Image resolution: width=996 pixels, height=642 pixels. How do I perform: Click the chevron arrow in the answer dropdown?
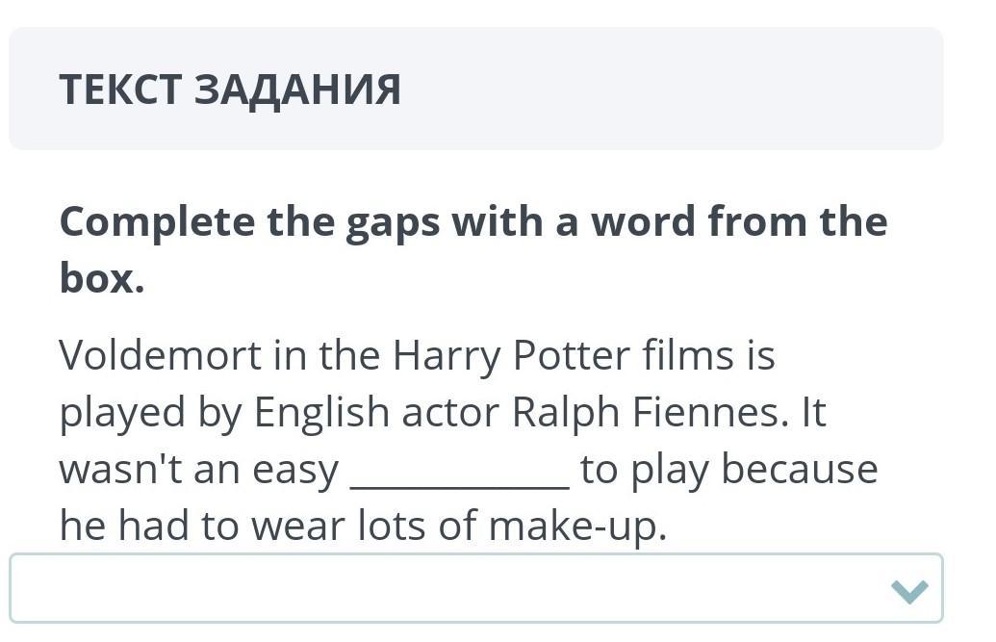point(909,590)
